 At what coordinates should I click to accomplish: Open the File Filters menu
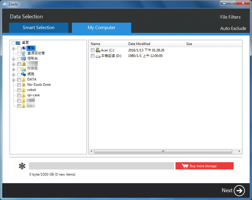(x=230, y=17)
